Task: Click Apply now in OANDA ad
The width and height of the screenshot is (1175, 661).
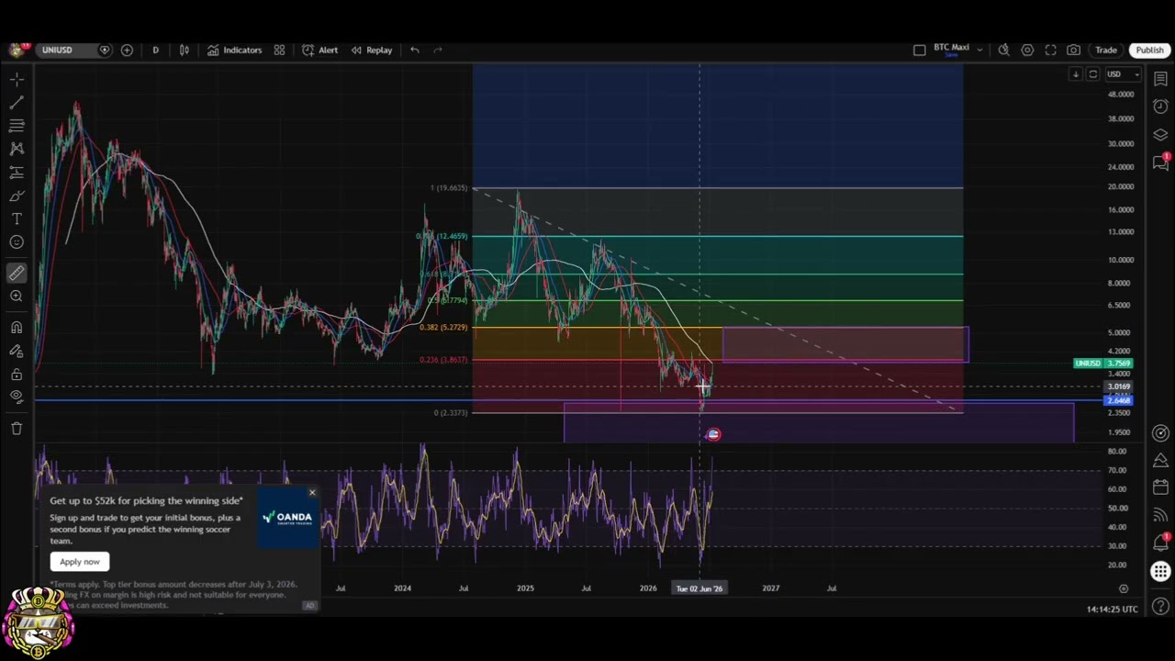Action: 80,561
